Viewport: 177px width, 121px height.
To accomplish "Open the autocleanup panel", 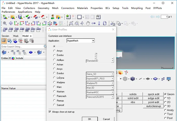I will (x=154, y=106).
